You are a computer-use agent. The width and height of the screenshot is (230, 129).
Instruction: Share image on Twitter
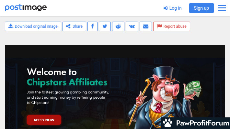point(105,26)
